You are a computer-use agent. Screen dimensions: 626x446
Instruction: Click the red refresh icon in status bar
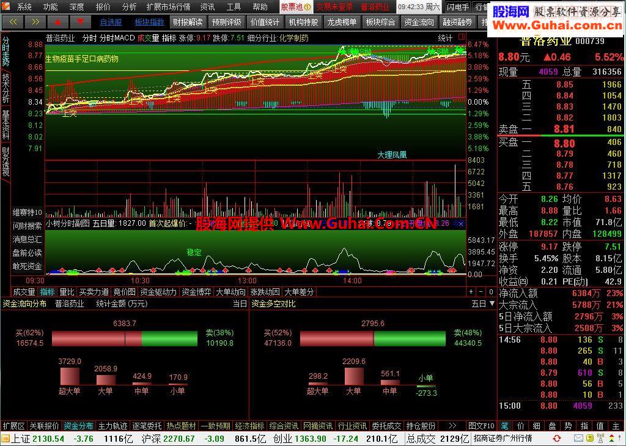pyautogui.click(x=557, y=439)
